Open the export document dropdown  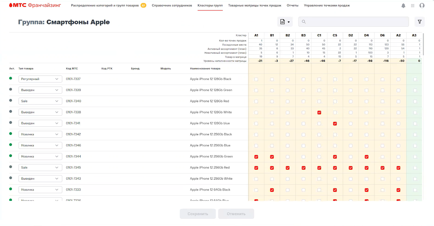tap(285, 22)
